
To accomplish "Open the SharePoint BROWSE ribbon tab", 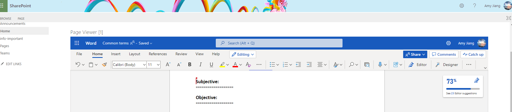I will (x=6, y=19).
